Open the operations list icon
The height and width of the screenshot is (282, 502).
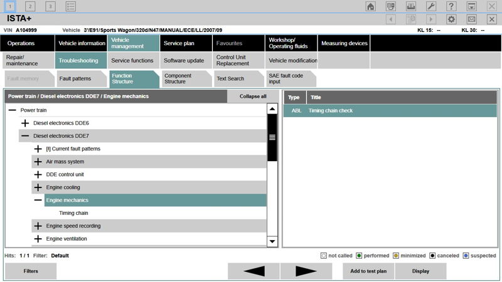71,6
